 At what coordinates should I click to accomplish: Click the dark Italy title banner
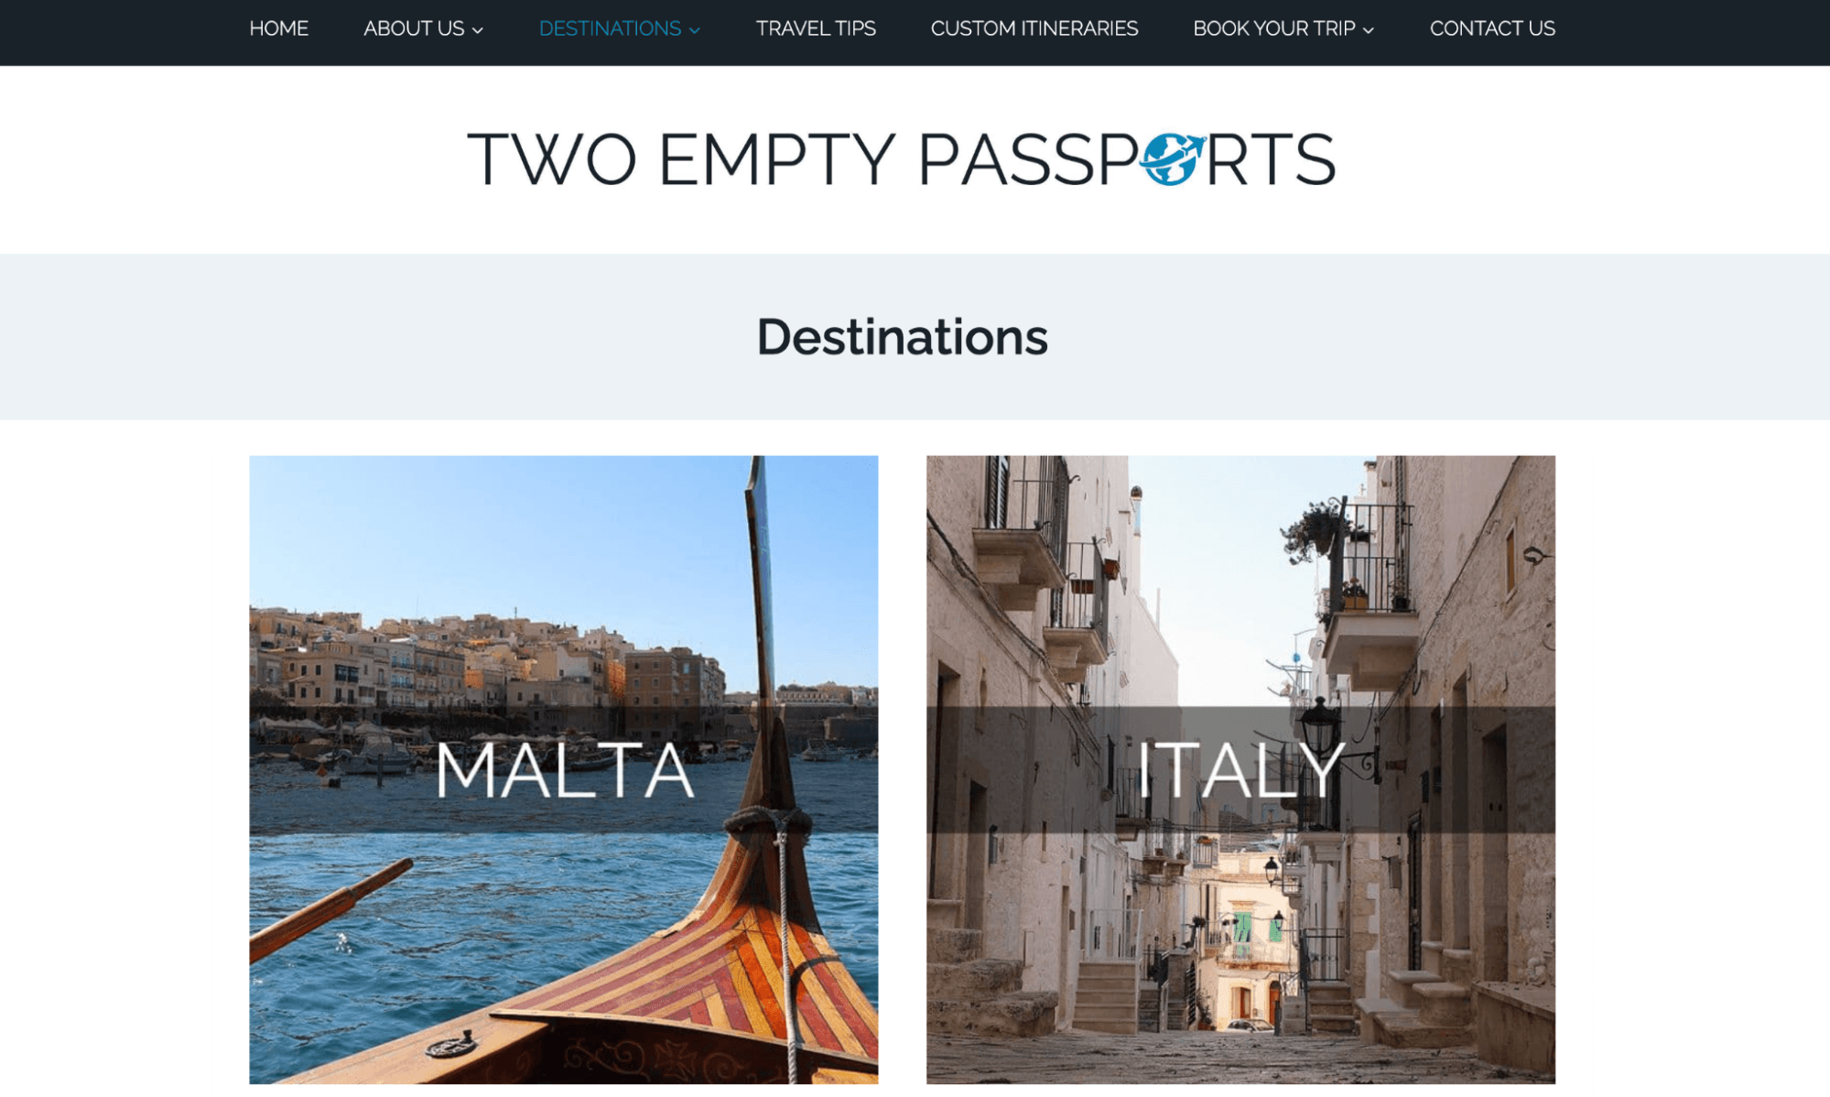(x=1240, y=769)
